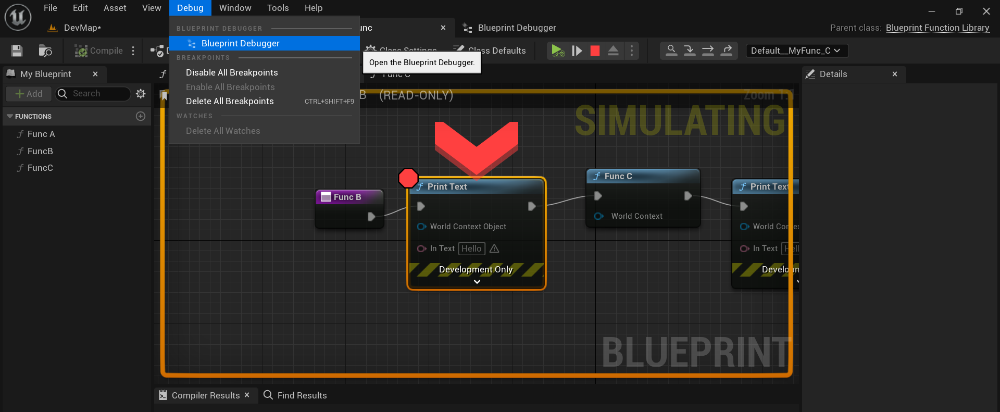Click the highlighted Print Text node's output exec pin
The image size is (1000, 412).
(532, 206)
